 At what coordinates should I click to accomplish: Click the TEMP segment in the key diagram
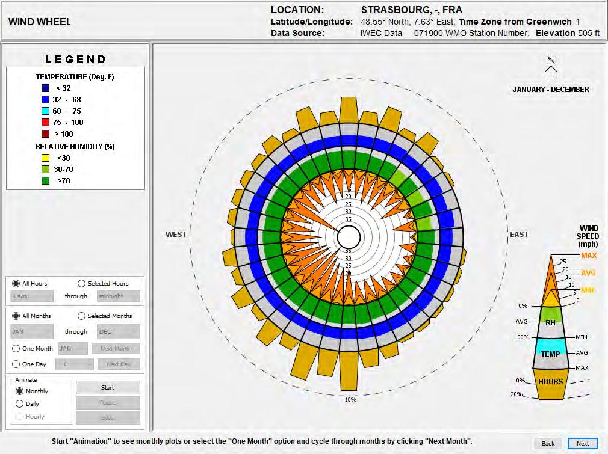point(550,354)
